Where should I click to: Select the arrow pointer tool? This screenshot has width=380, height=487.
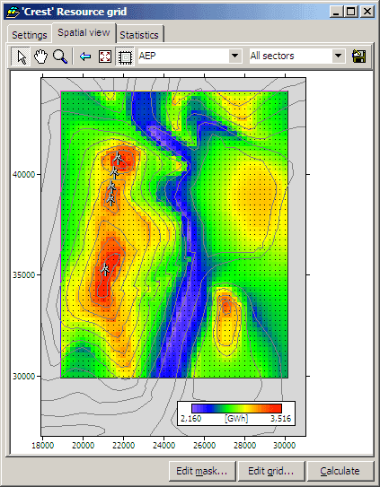[x=21, y=57]
